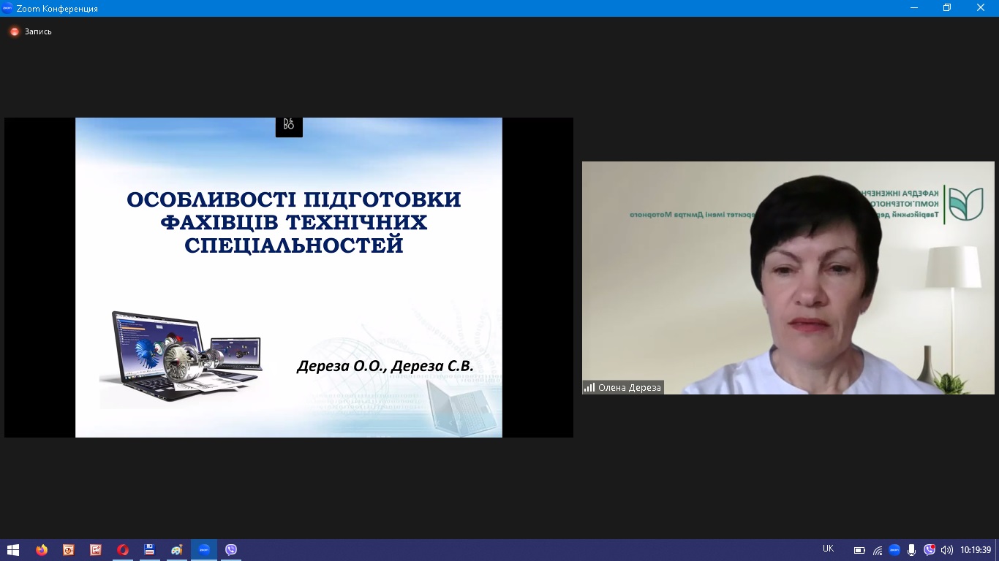Click the Wi-Fi network tray icon
Screen dimensions: 999x561
[877, 550]
